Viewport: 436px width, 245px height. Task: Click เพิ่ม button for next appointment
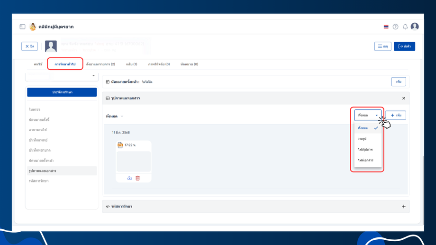[x=399, y=82]
